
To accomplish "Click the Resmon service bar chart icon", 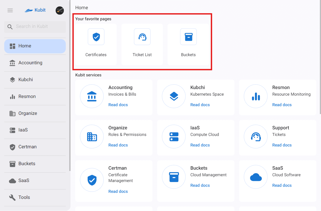I will click(x=256, y=96).
